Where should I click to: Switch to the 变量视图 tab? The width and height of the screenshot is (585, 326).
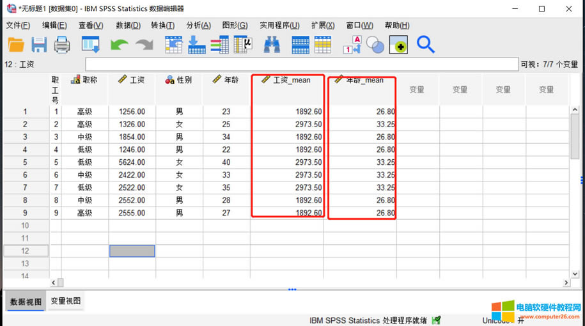point(66,301)
